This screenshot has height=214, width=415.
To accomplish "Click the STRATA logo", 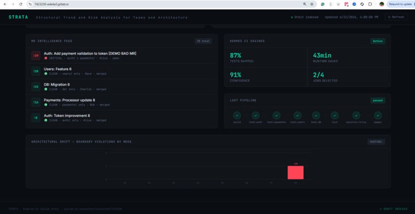I will [x=18, y=17].
